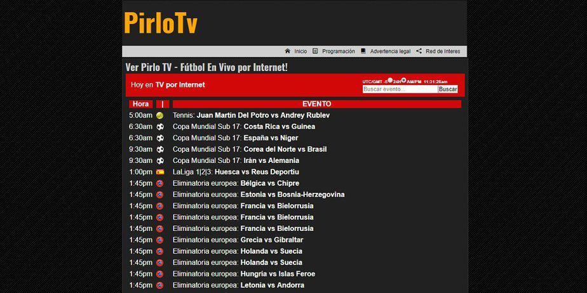Viewport: 587px width, 293px height.
Task: Click the tennis ball icon for Del Potro match
Action: [x=160, y=115]
